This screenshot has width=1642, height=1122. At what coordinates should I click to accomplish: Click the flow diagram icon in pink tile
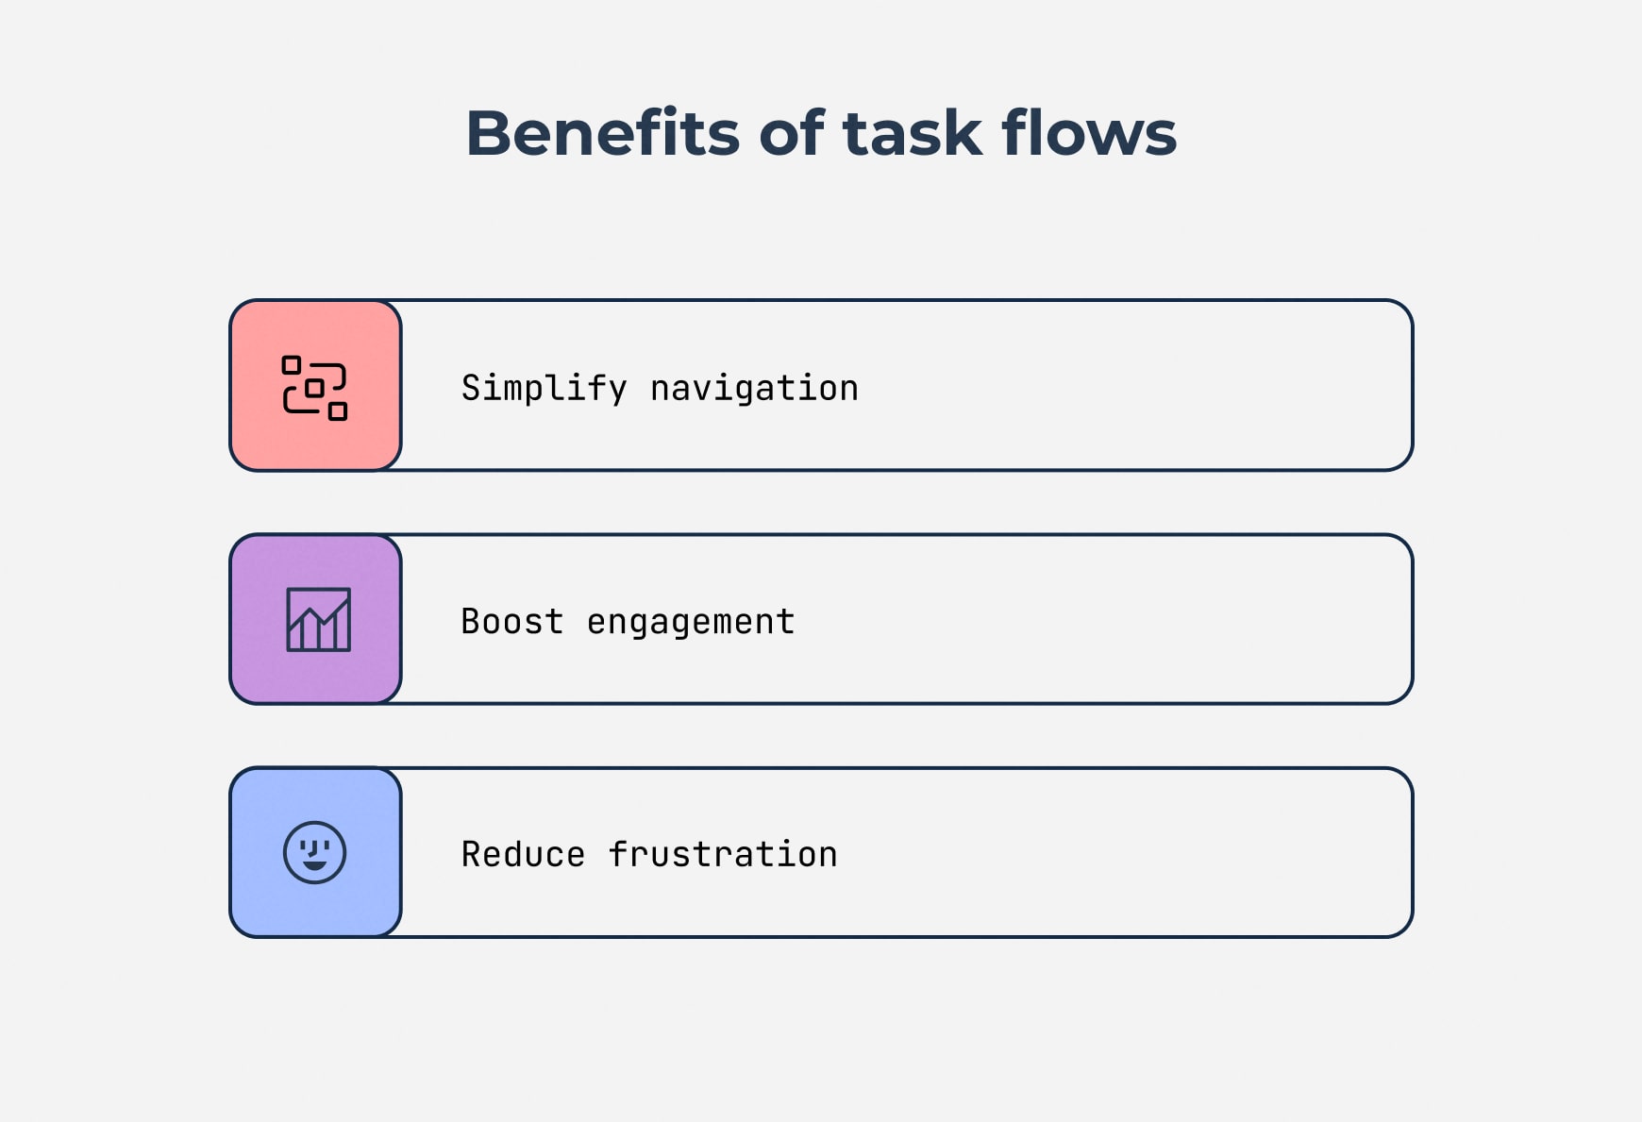(315, 388)
